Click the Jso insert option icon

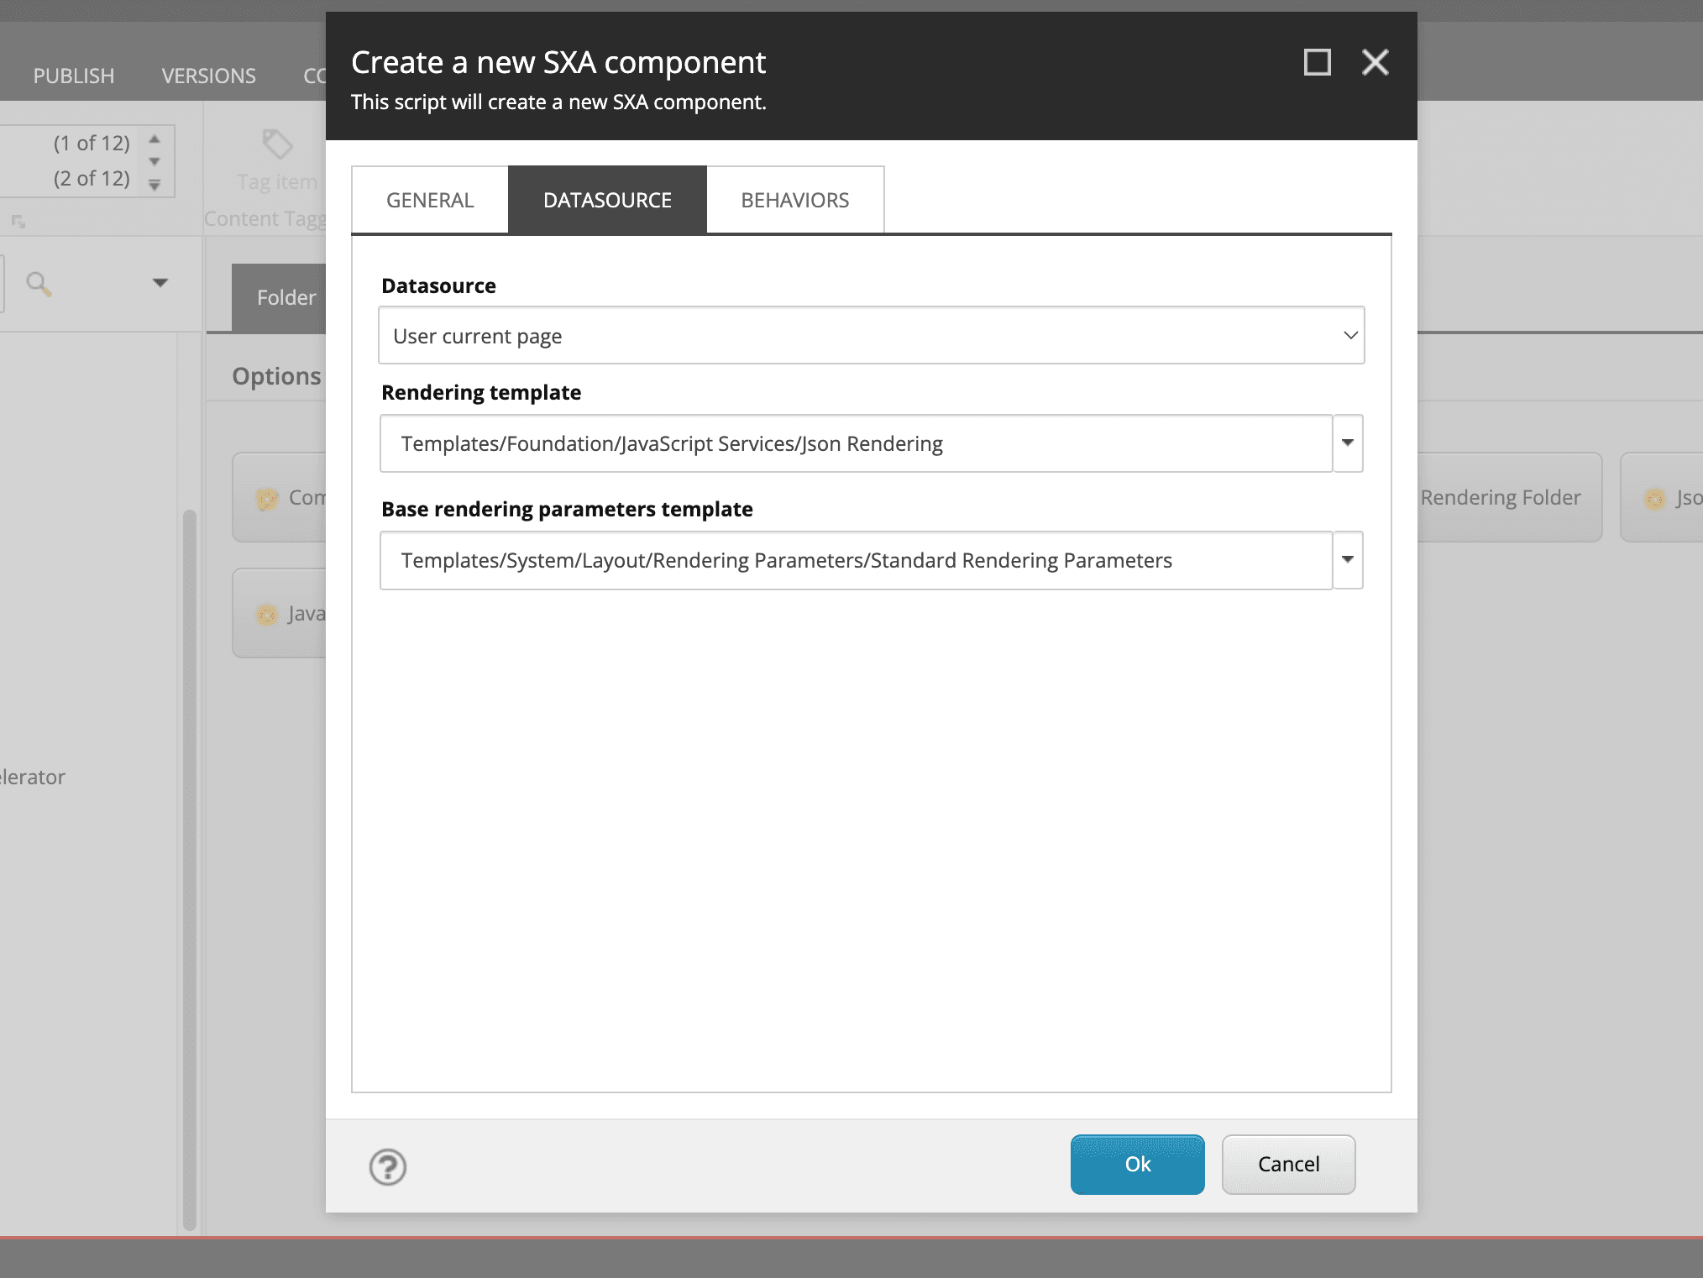tap(1654, 499)
